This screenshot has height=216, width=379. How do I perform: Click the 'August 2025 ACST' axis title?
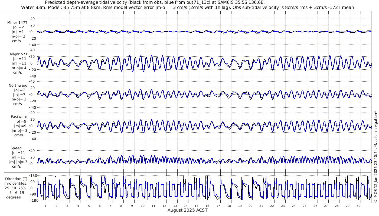click(x=187, y=210)
